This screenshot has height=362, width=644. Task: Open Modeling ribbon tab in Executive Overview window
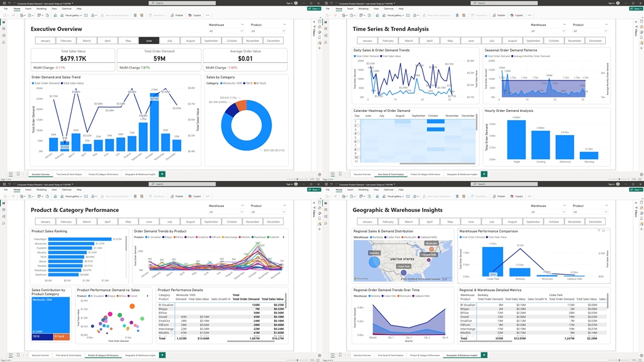pyautogui.click(x=41, y=9)
